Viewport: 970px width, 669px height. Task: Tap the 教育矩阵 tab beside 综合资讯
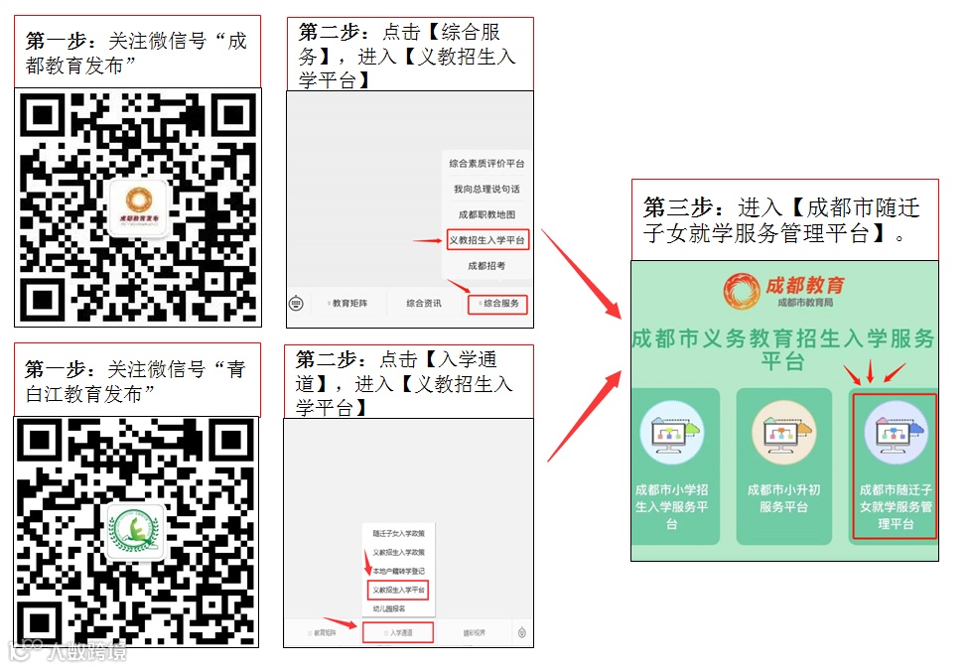pos(348,303)
